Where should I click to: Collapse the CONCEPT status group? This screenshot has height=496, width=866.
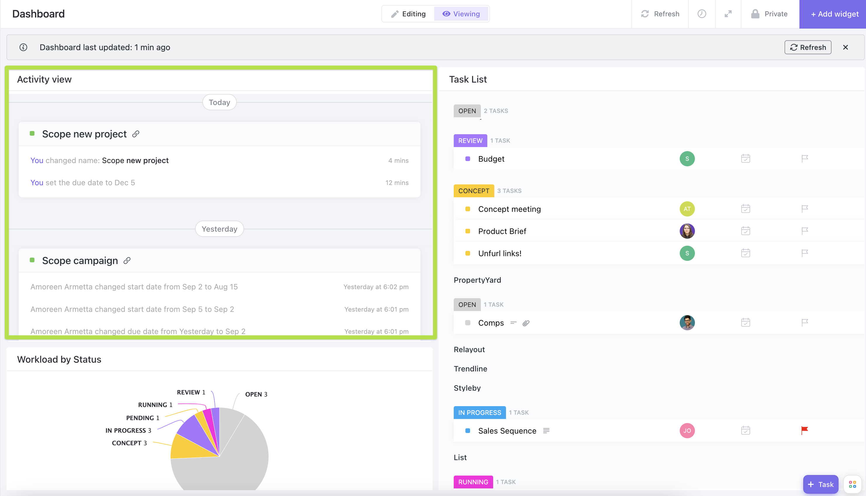[x=473, y=191]
